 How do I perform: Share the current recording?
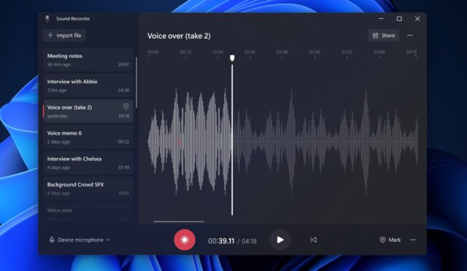pyautogui.click(x=384, y=36)
